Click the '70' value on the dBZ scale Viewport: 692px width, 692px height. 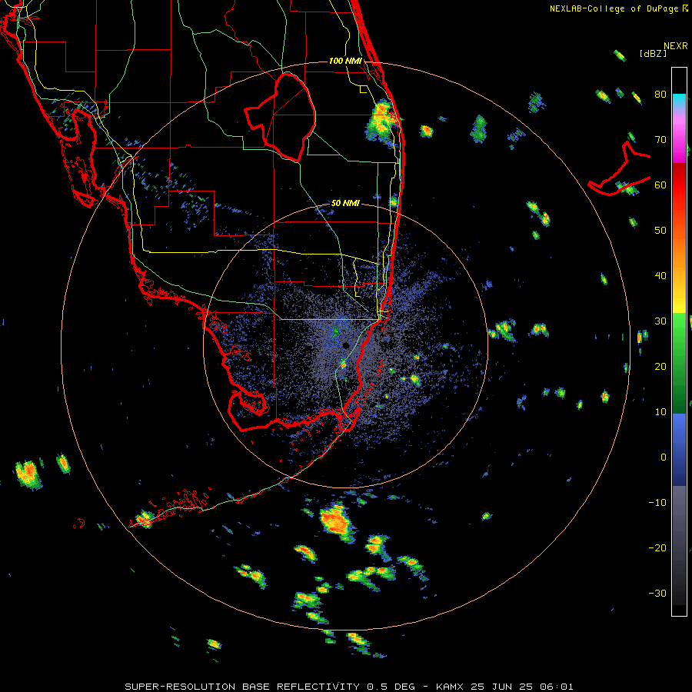(660, 140)
